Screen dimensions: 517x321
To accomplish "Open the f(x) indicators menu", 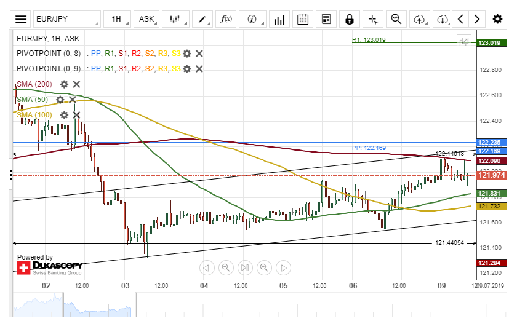I will click(226, 19).
